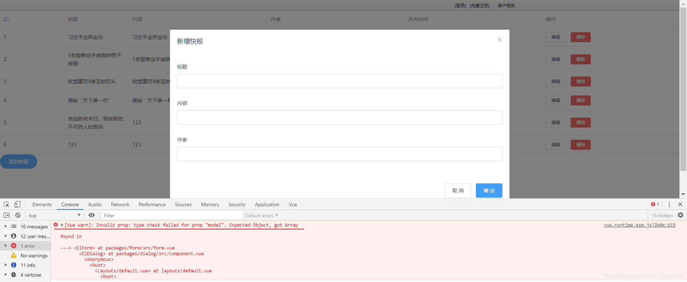Click the 登录 link

pos(460,5)
